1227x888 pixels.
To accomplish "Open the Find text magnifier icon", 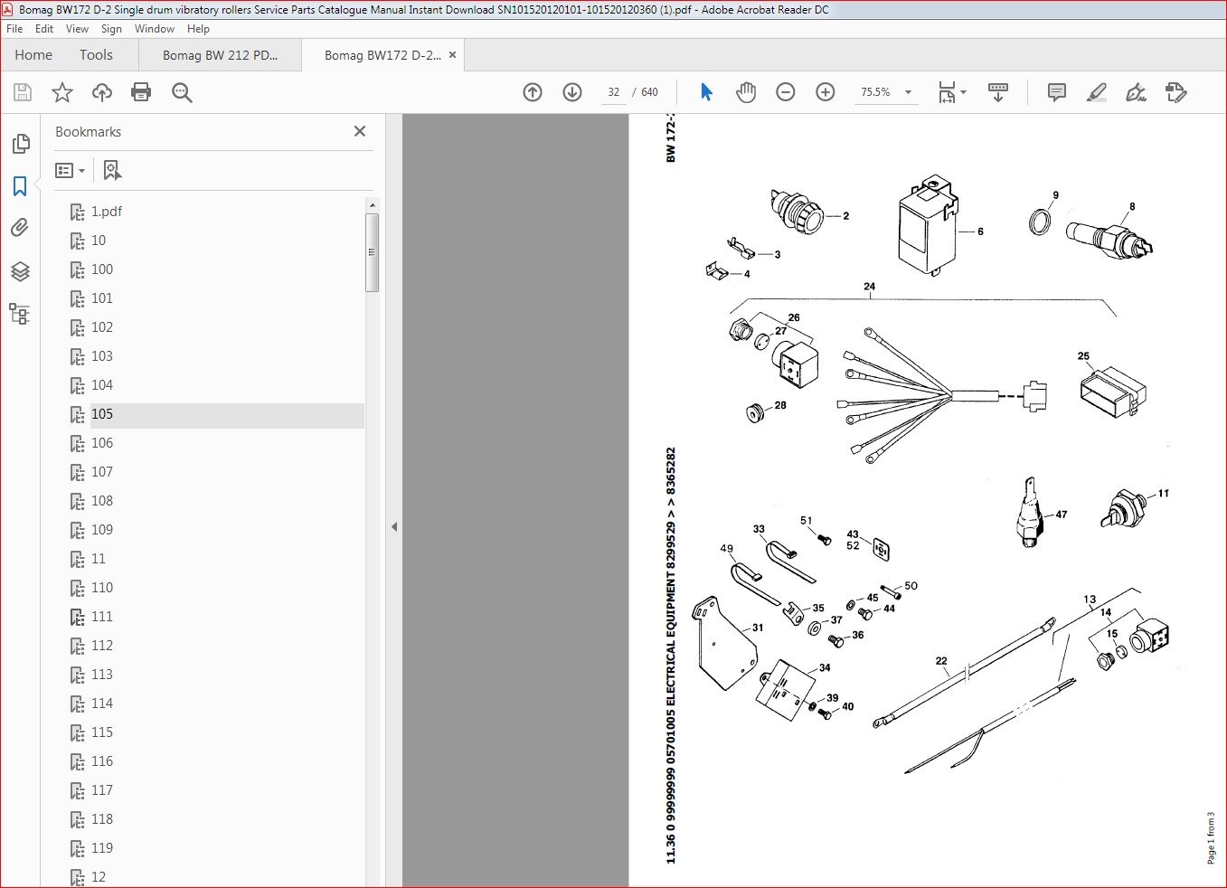I will 182,92.
